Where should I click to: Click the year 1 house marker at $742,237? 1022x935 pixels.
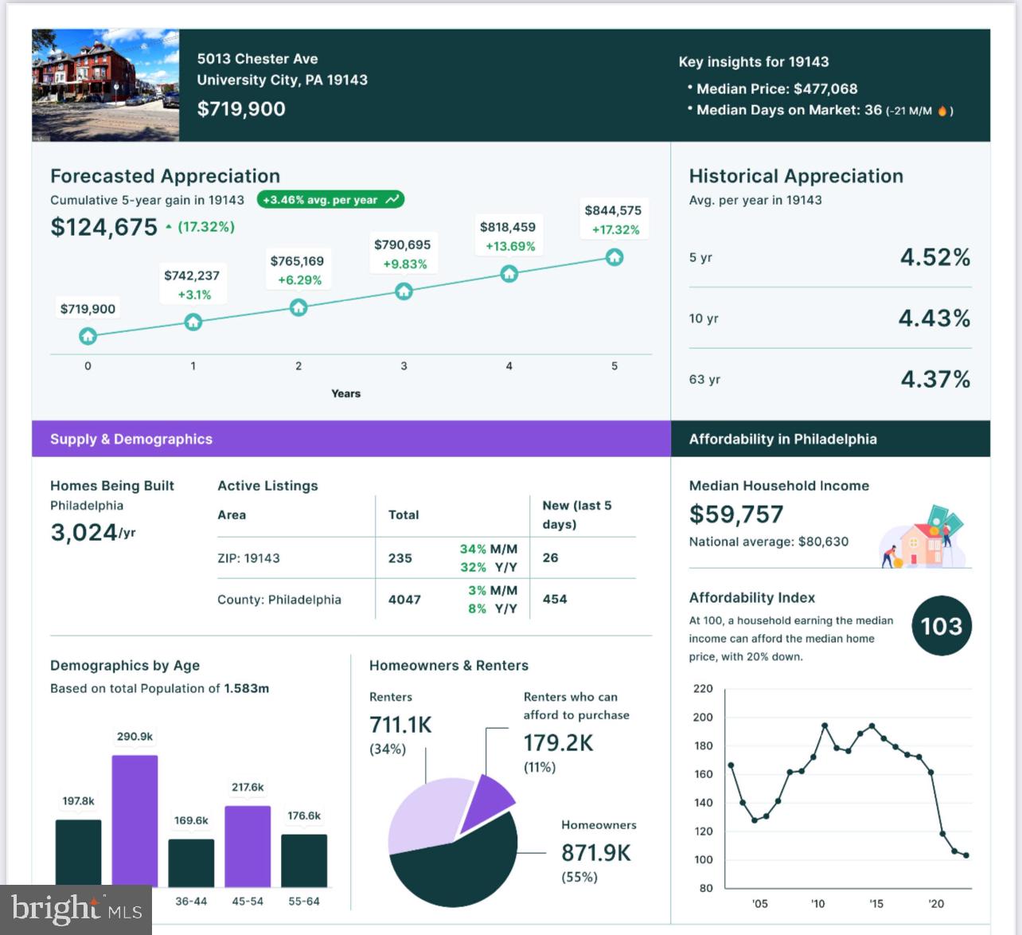pos(193,322)
